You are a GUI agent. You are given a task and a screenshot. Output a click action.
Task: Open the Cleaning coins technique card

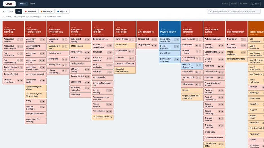coord(58,53)
